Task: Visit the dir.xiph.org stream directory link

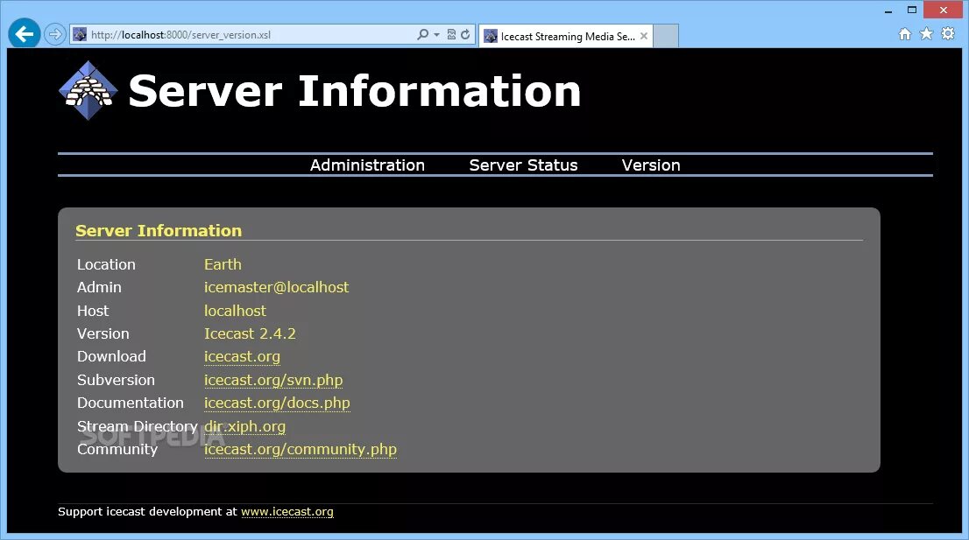Action: 244,426
